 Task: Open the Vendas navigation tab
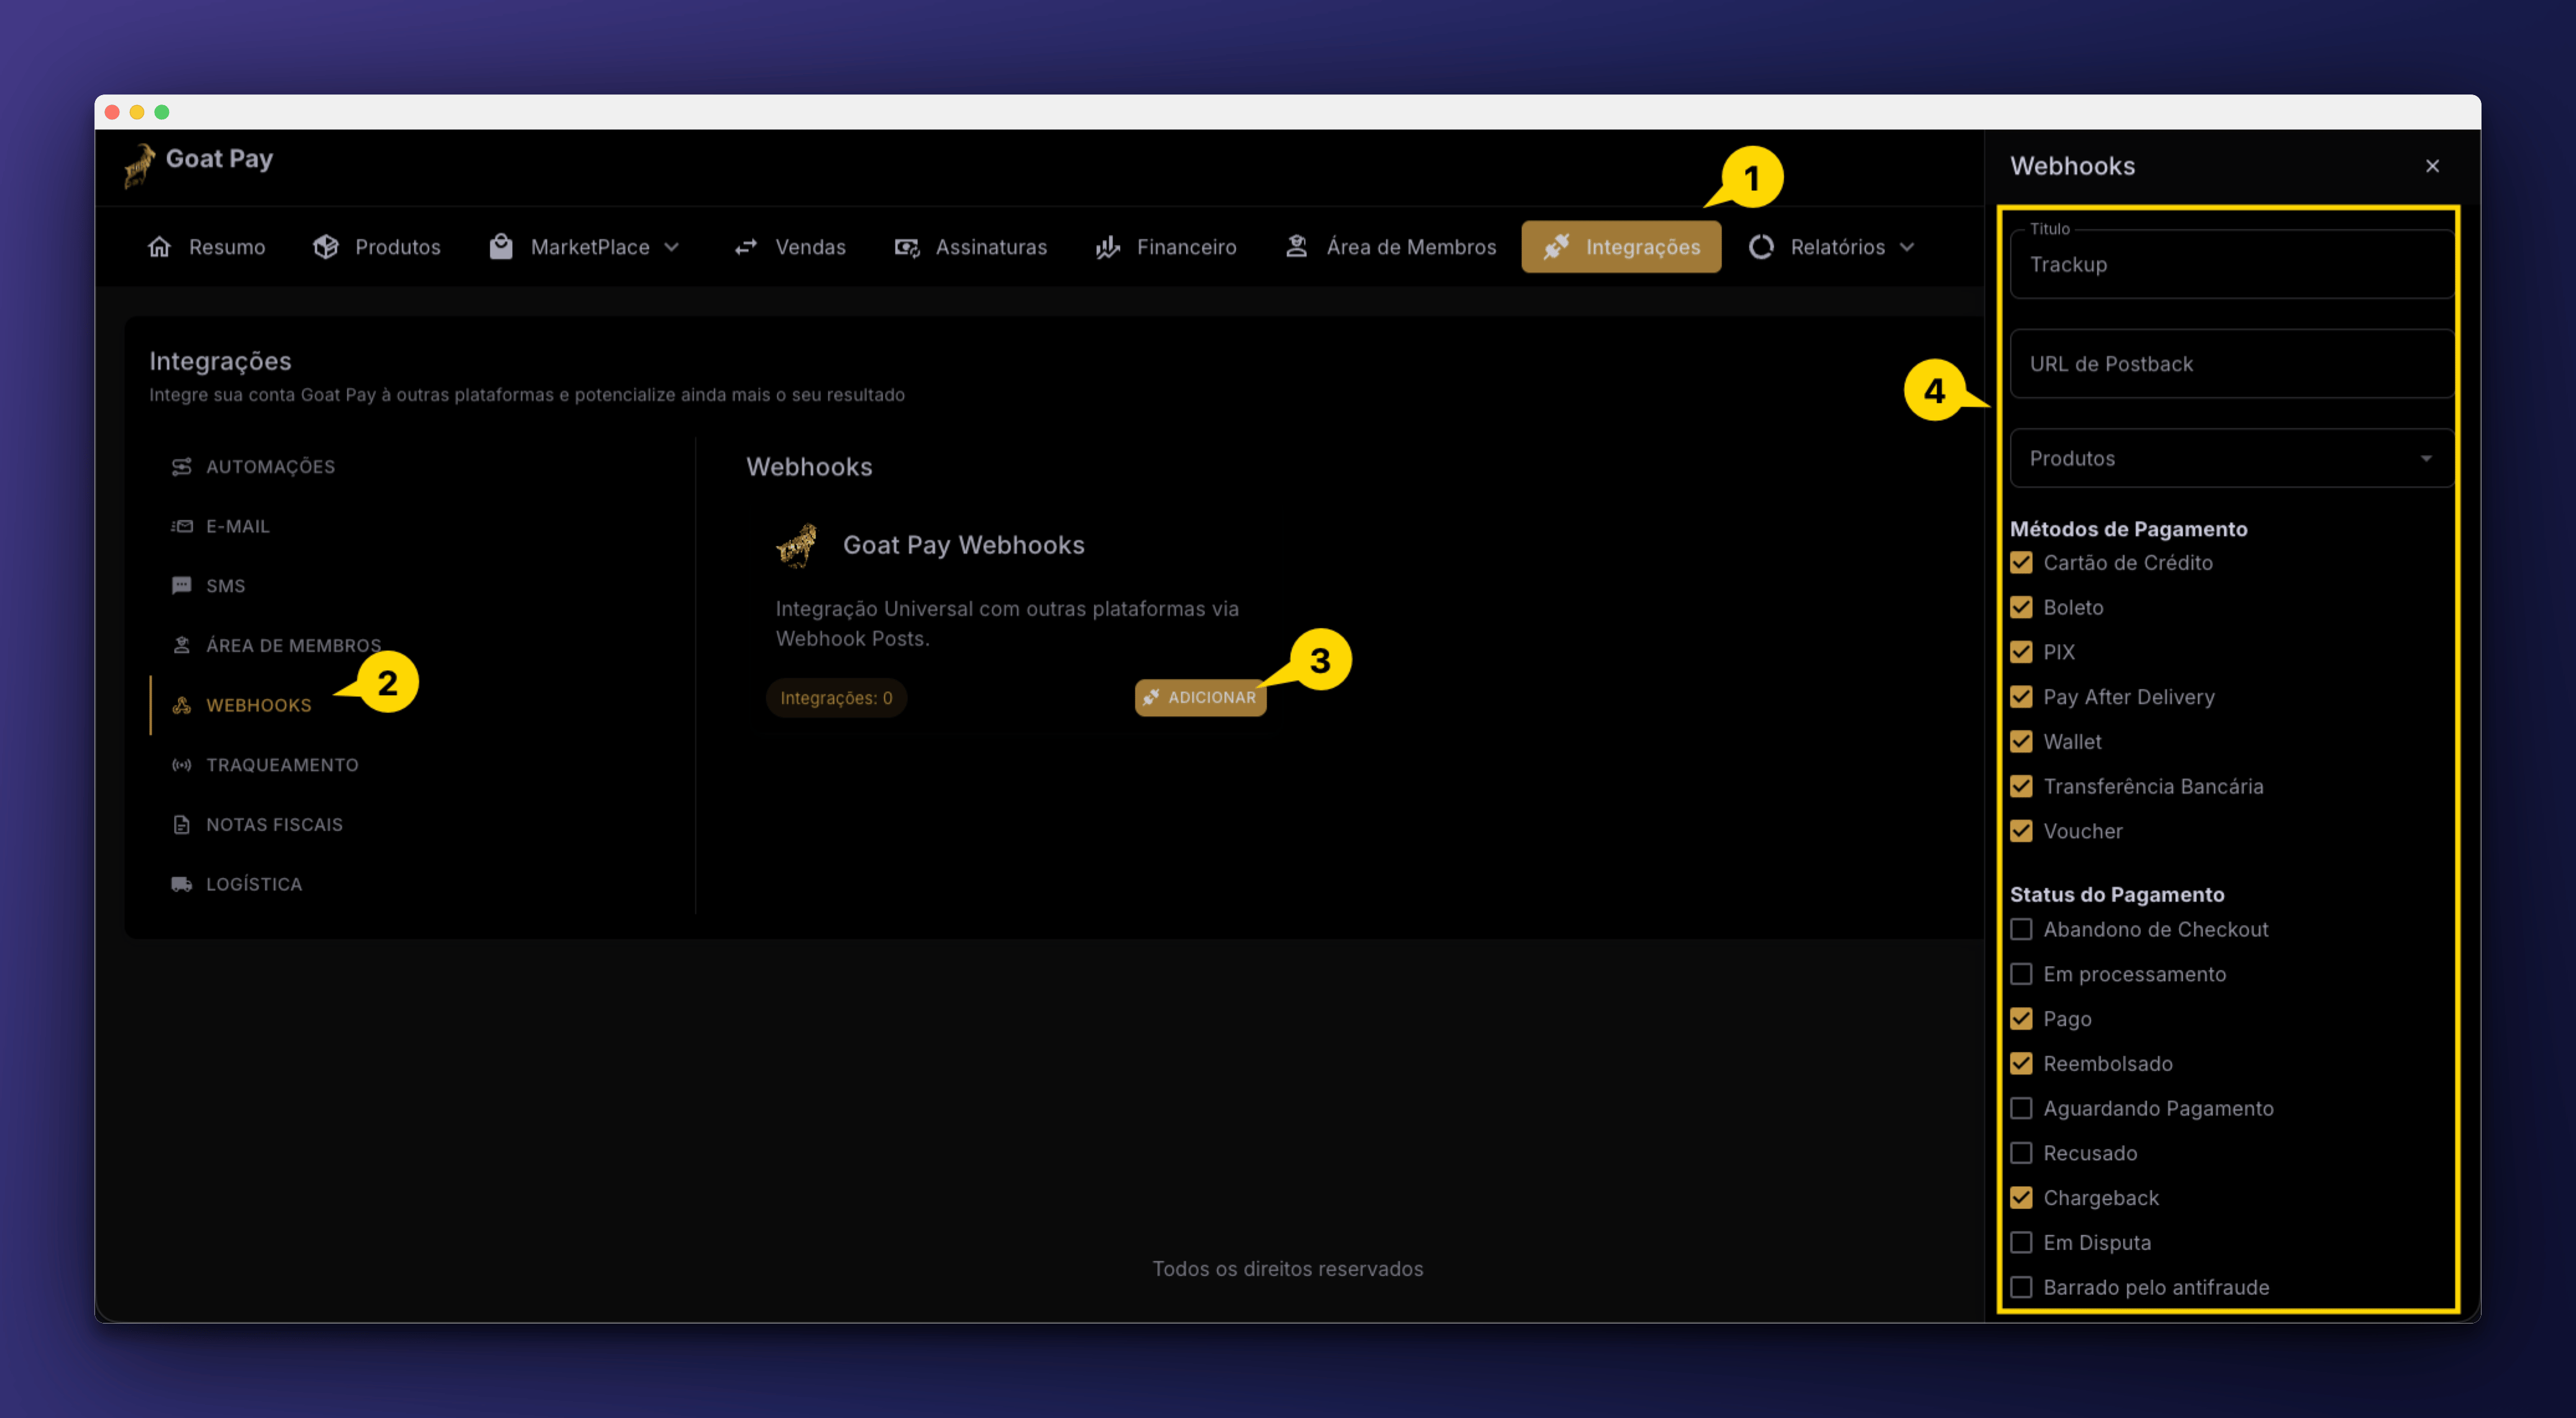(790, 247)
